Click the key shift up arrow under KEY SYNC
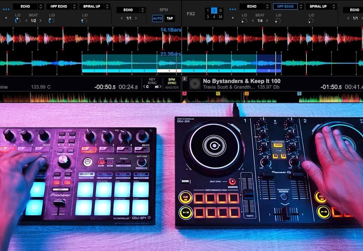 pyautogui.click(x=160, y=87)
